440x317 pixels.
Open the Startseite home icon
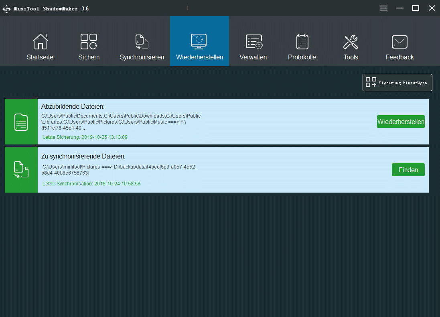click(x=40, y=42)
